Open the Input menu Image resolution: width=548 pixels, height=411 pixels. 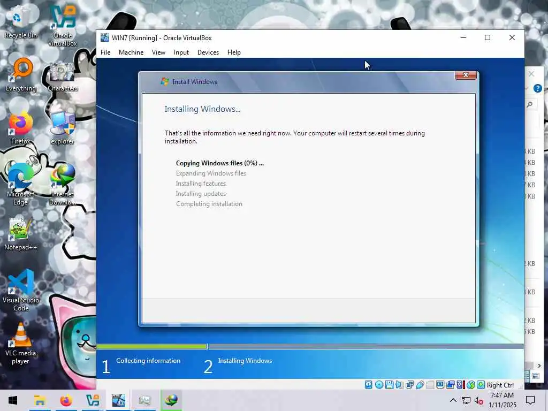pos(181,52)
